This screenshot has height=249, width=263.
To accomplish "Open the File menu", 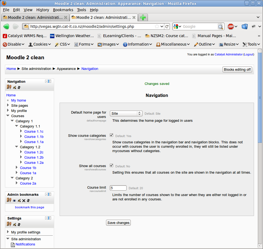I will [6, 10].
